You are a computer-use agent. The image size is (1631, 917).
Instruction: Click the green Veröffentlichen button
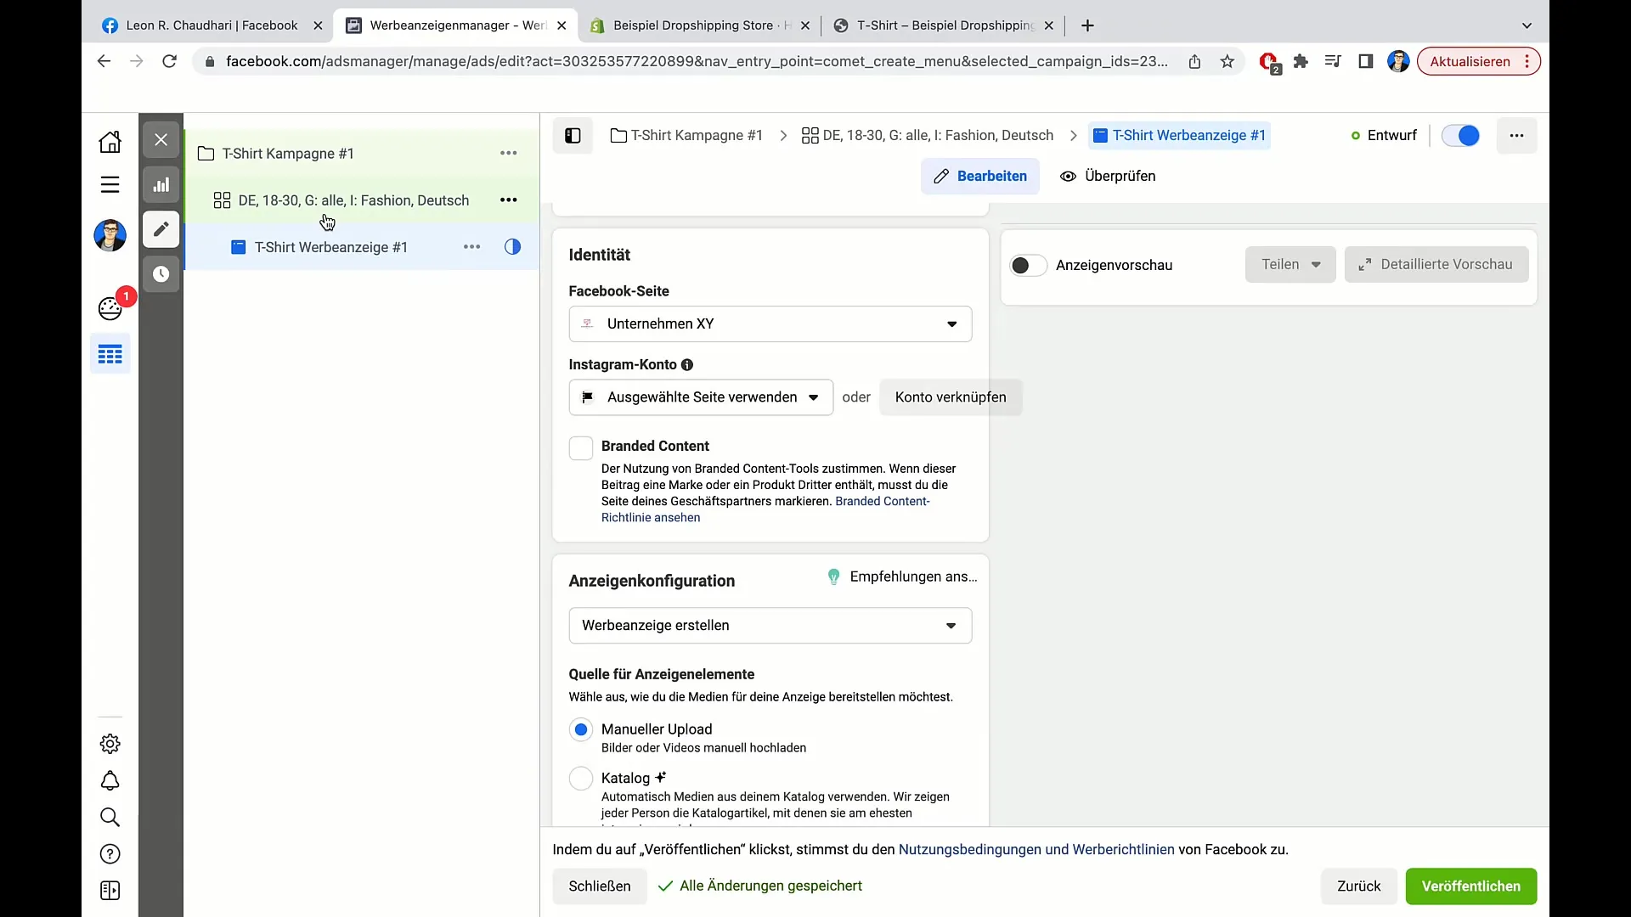[x=1471, y=886]
